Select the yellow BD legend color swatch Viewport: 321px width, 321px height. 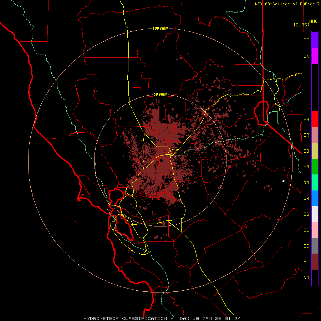(315, 151)
